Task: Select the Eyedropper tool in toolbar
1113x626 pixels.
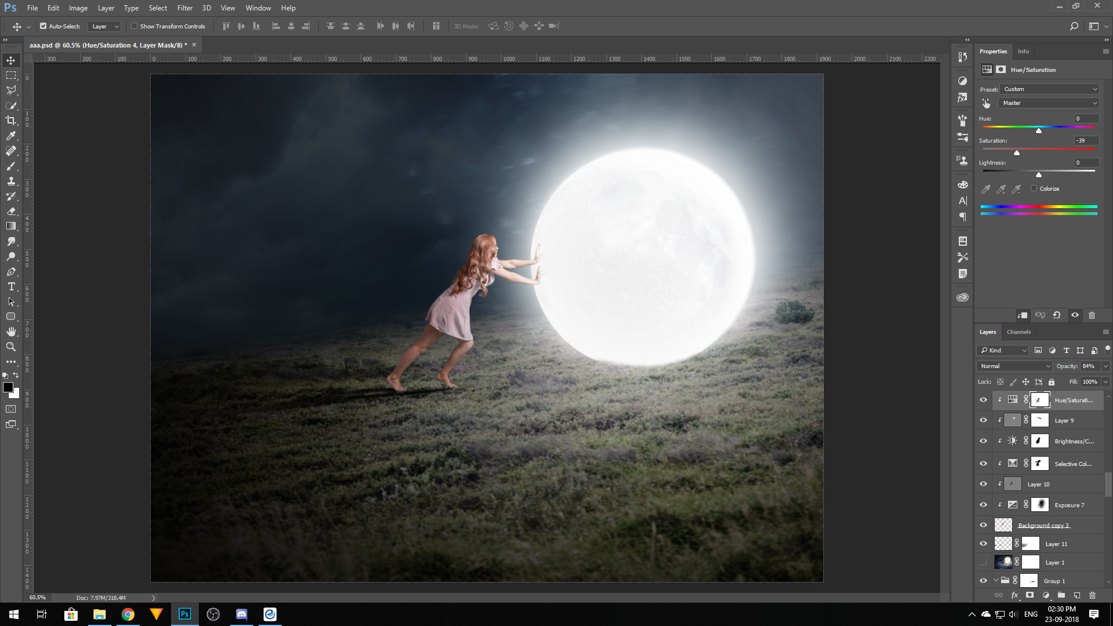Action: [11, 136]
